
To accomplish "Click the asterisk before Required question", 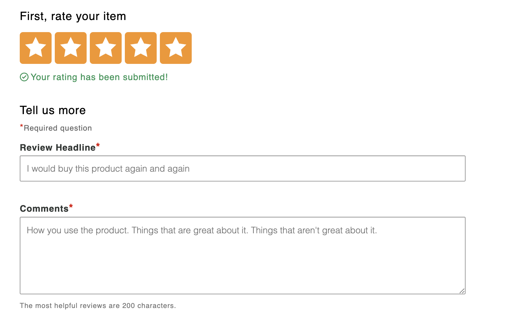I will (22, 126).
